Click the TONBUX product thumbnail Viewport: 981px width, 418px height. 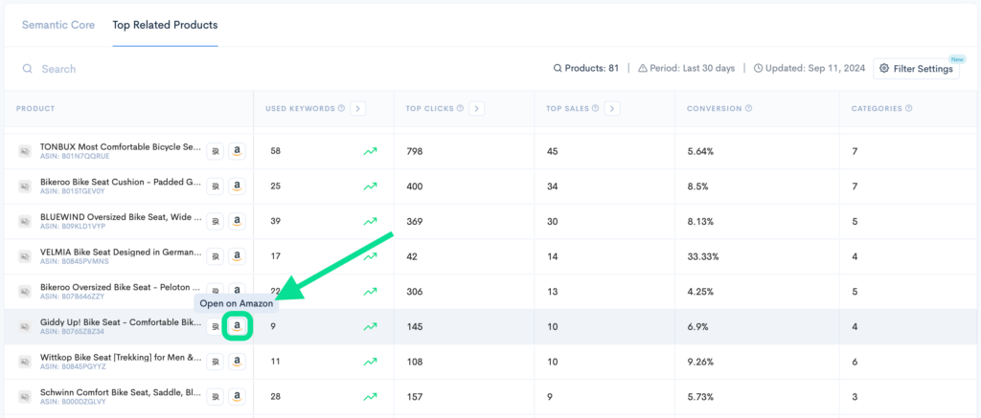(x=25, y=150)
